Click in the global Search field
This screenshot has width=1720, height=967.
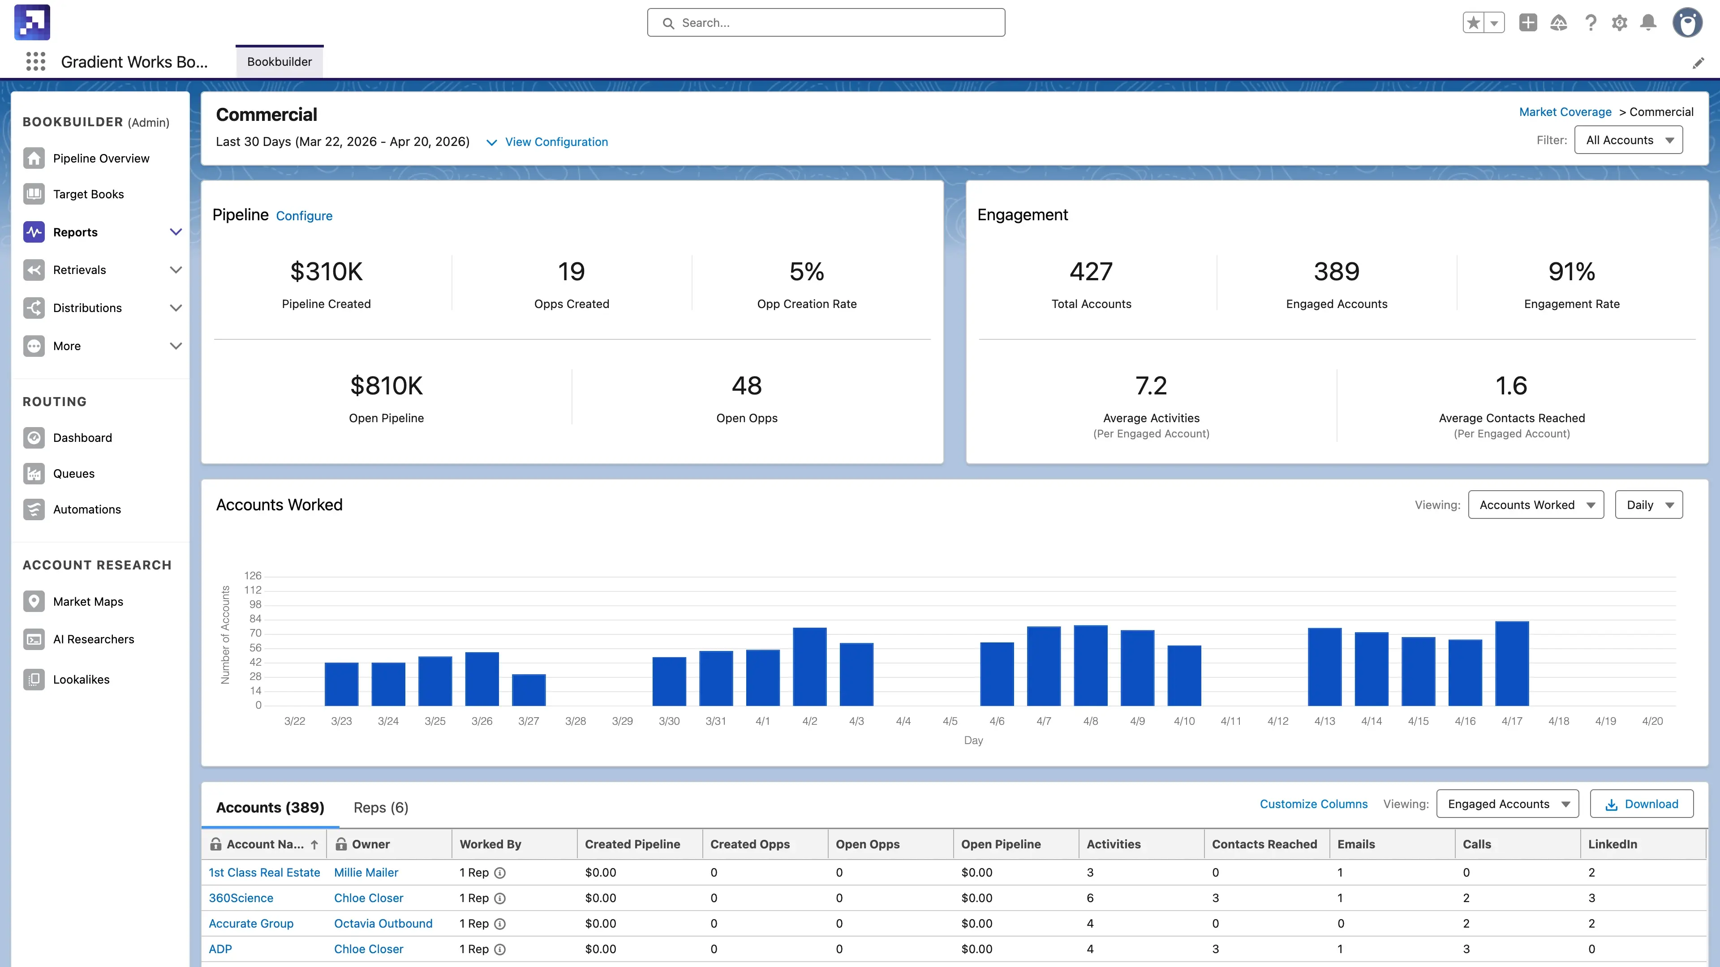(x=826, y=23)
